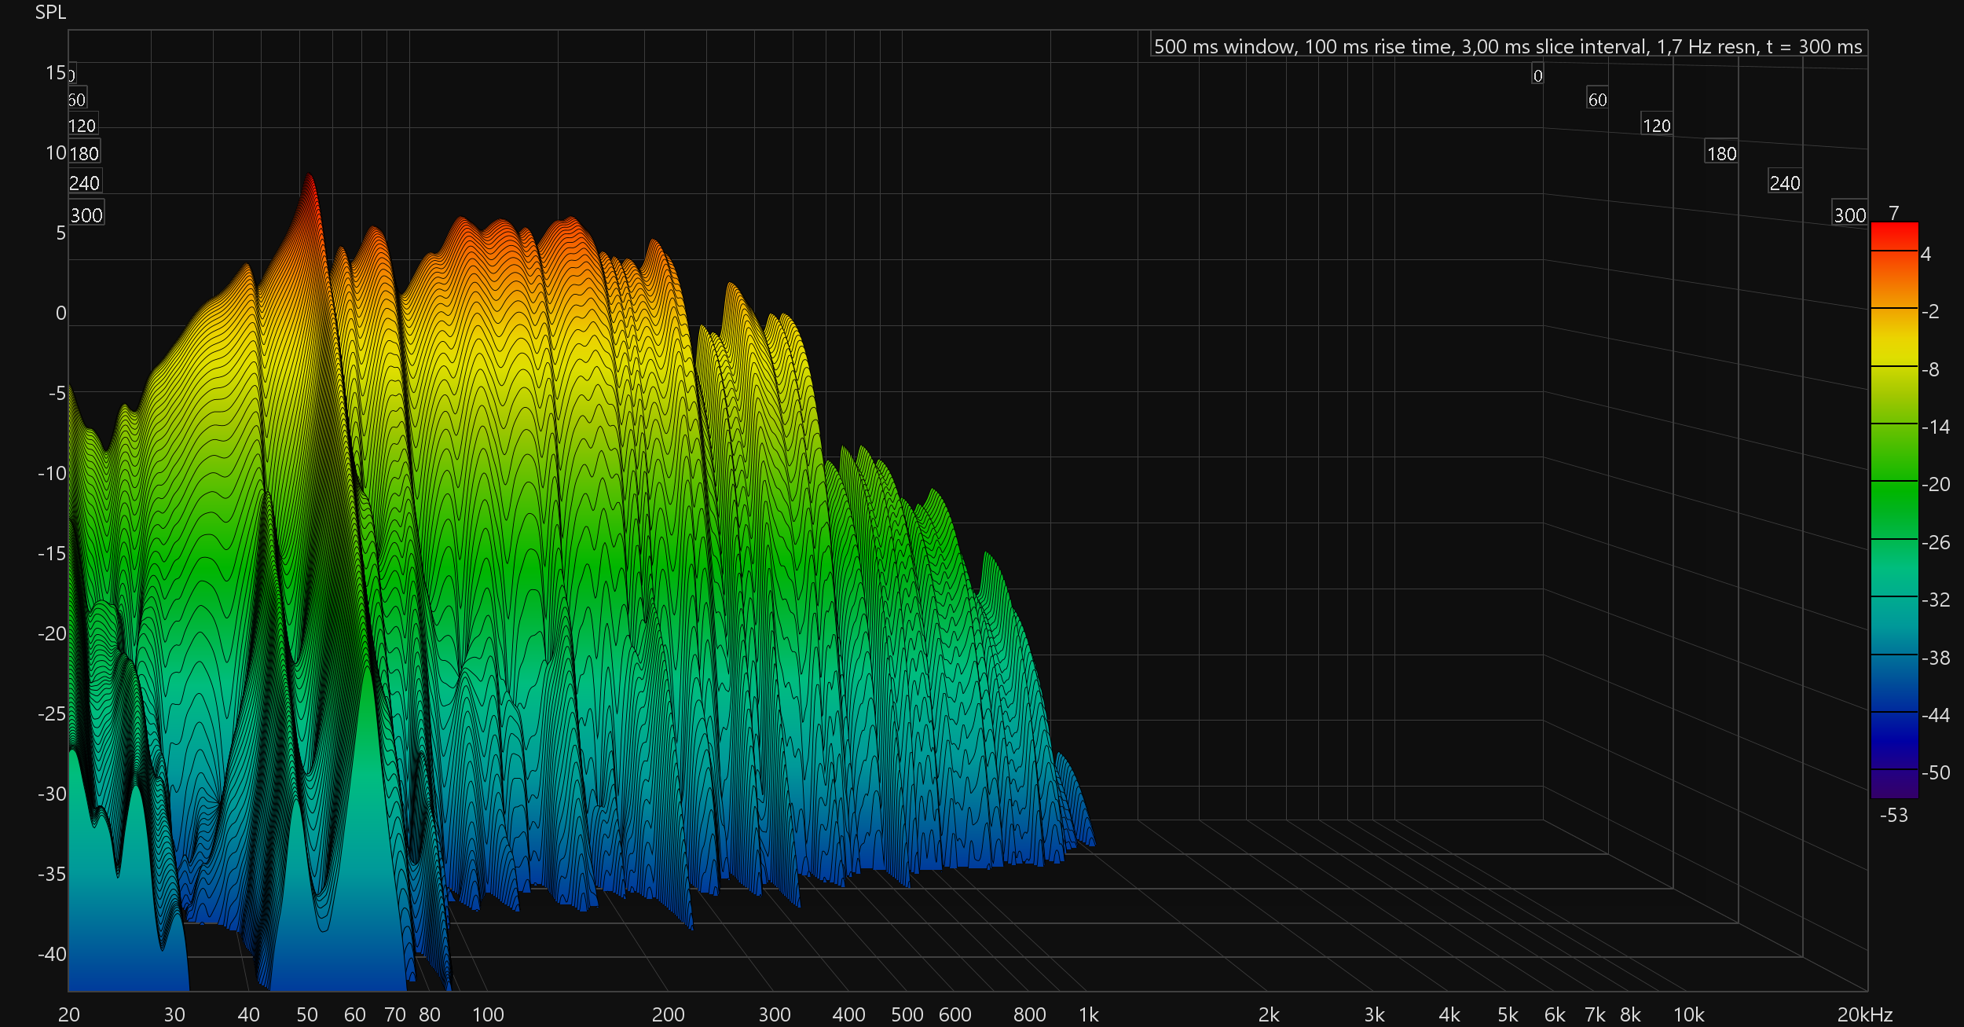Viewport: 1964px width, 1027px height.
Task: Click the -38 color scale value
Action: click(x=1936, y=658)
